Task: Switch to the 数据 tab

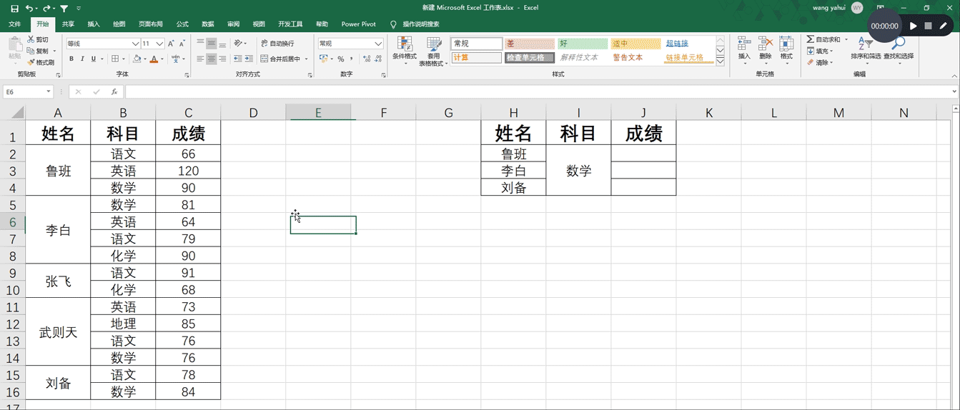Action: (208, 24)
